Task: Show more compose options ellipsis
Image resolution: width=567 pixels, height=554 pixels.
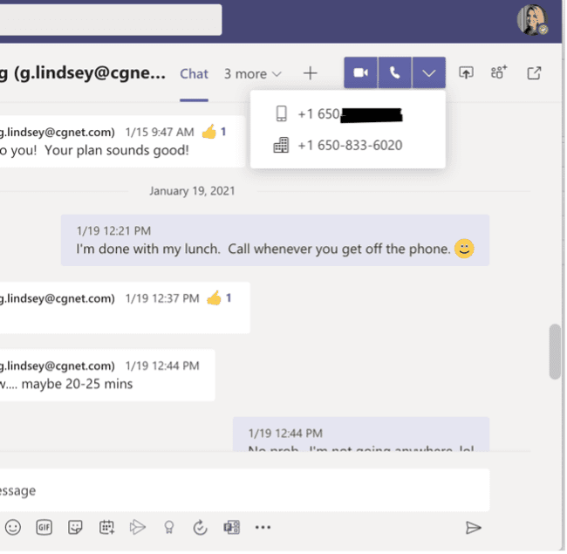Action: point(263,527)
